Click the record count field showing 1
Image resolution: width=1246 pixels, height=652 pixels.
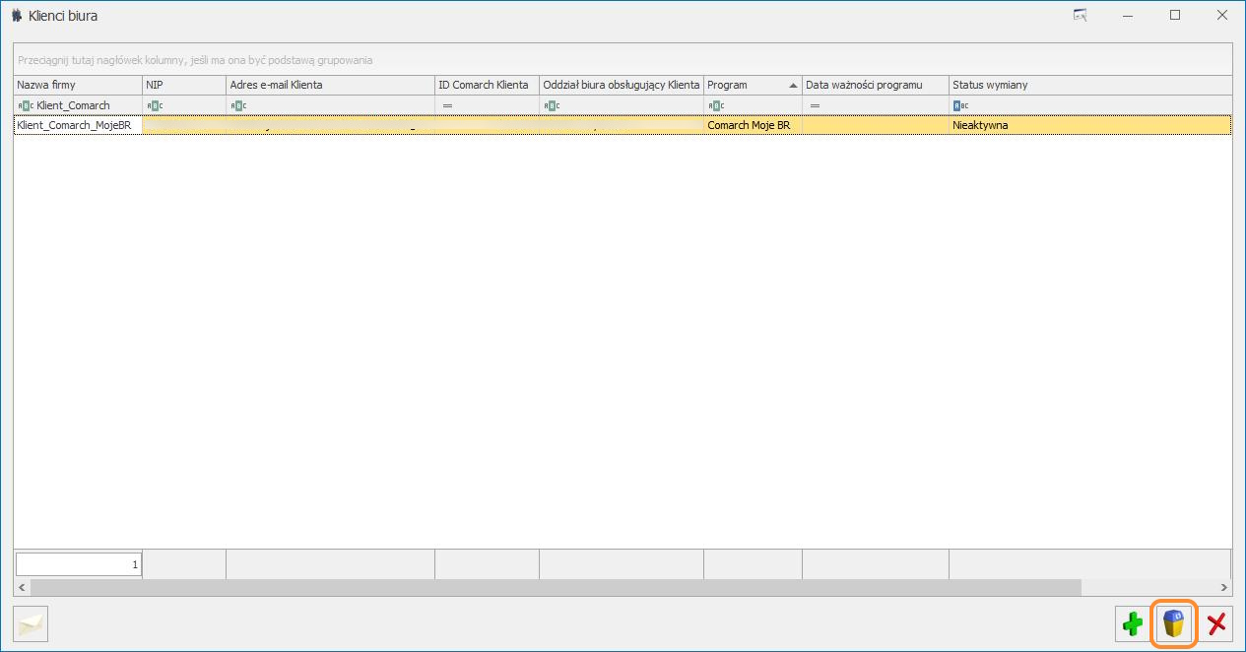(79, 564)
